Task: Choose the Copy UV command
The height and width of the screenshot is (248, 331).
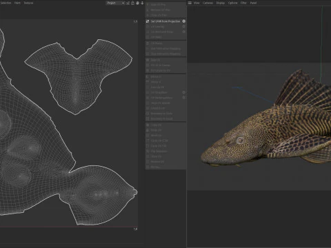Action: (165, 125)
